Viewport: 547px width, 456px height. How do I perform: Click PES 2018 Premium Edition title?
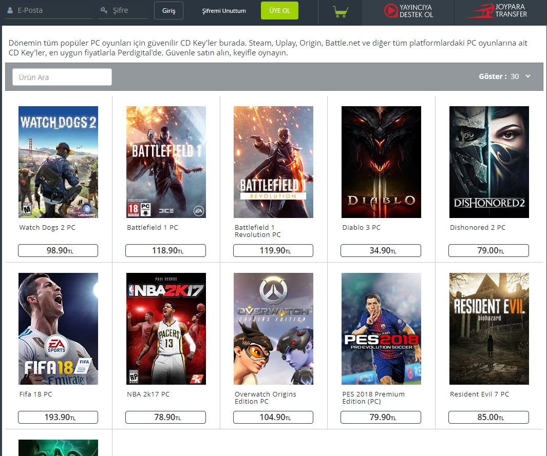click(x=373, y=398)
